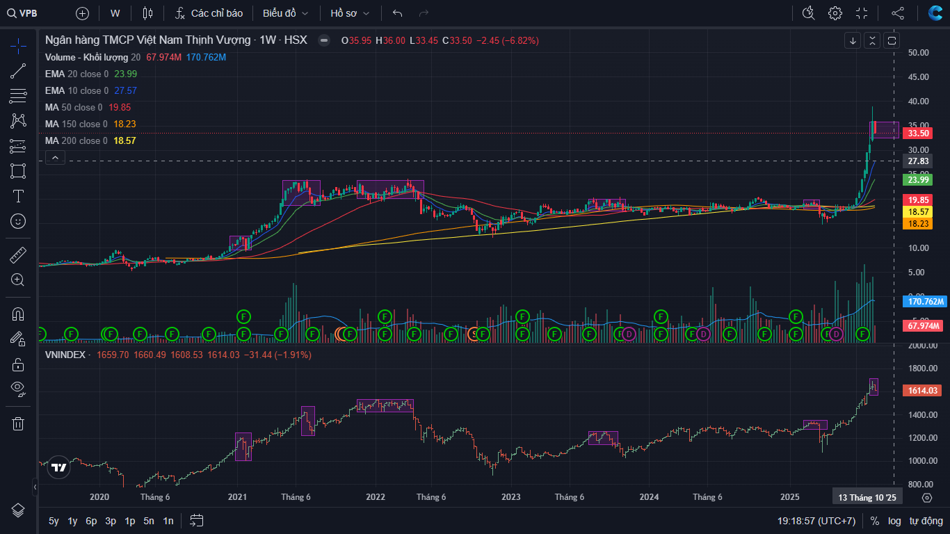Toggle magnet mode in left toolbar
This screenshot has width=950, height=534.
(x=18, y=314)
